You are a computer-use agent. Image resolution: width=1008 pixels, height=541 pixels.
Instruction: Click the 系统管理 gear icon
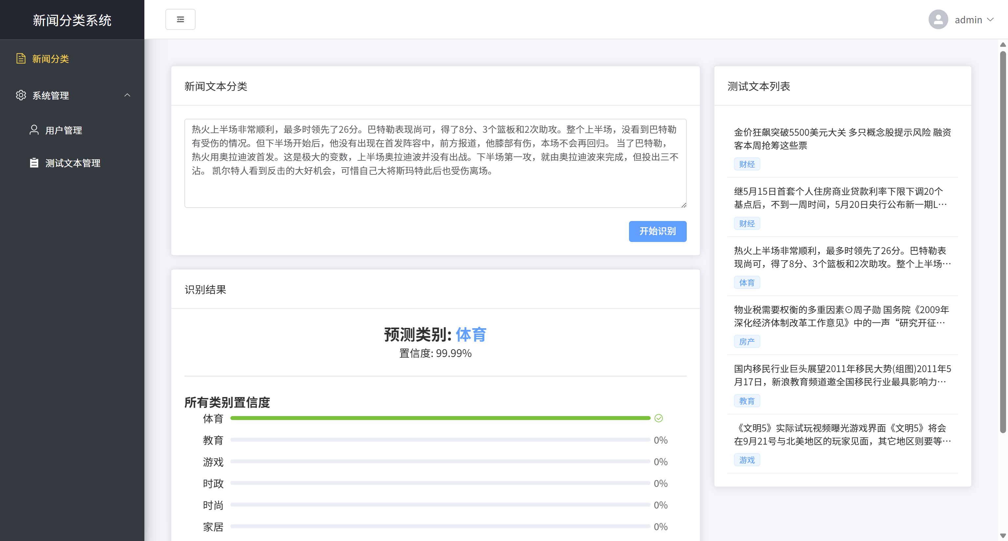point(21,95)
